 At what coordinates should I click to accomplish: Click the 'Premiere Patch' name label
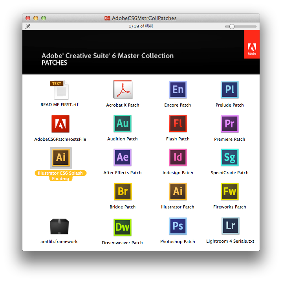[230, 139]
